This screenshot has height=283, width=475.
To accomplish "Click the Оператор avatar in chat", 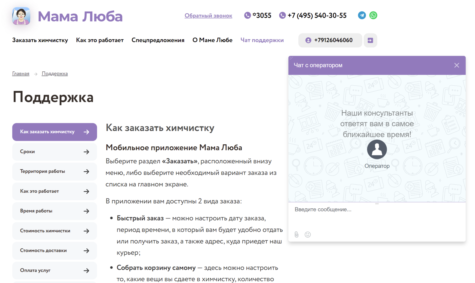I will (377, 149).
